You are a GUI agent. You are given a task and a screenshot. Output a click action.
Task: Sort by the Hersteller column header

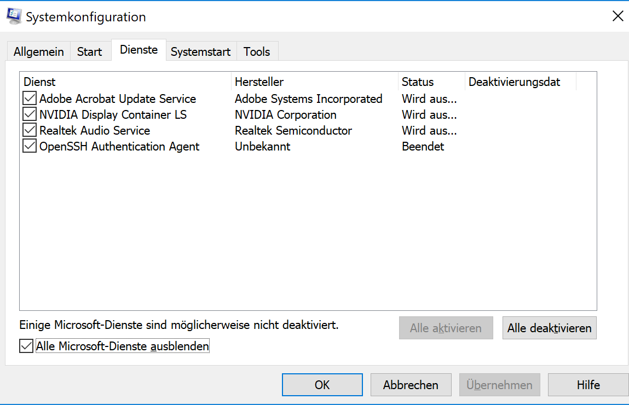(314, 82)
